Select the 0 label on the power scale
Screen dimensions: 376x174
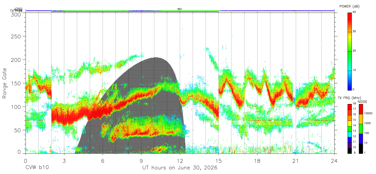coord(354,90)
